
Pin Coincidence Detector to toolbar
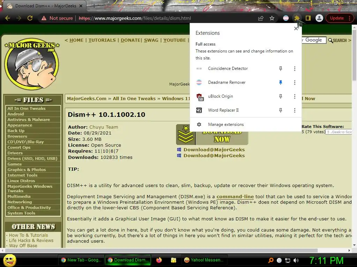[x=281, y=68]
